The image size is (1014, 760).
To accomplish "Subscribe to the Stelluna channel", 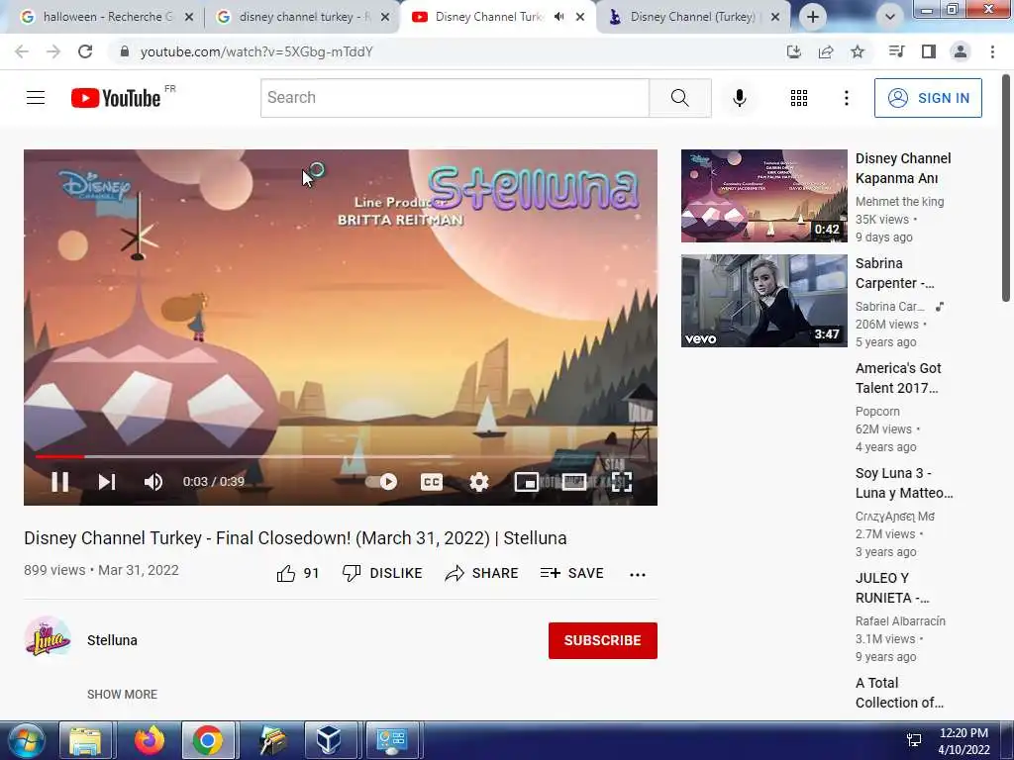I will pyautogui.click(x=603, y=640).
